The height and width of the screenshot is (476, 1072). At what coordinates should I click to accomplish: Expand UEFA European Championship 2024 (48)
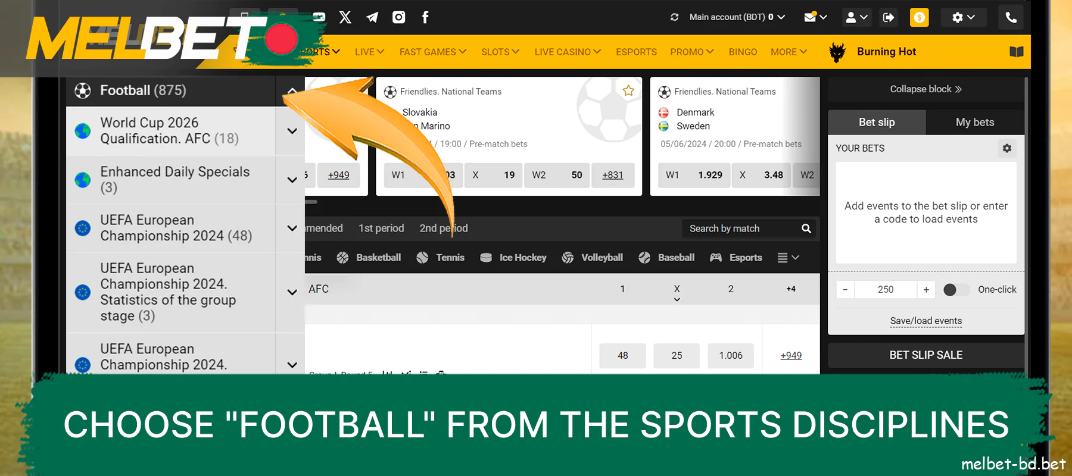click(x=292, y=228)
